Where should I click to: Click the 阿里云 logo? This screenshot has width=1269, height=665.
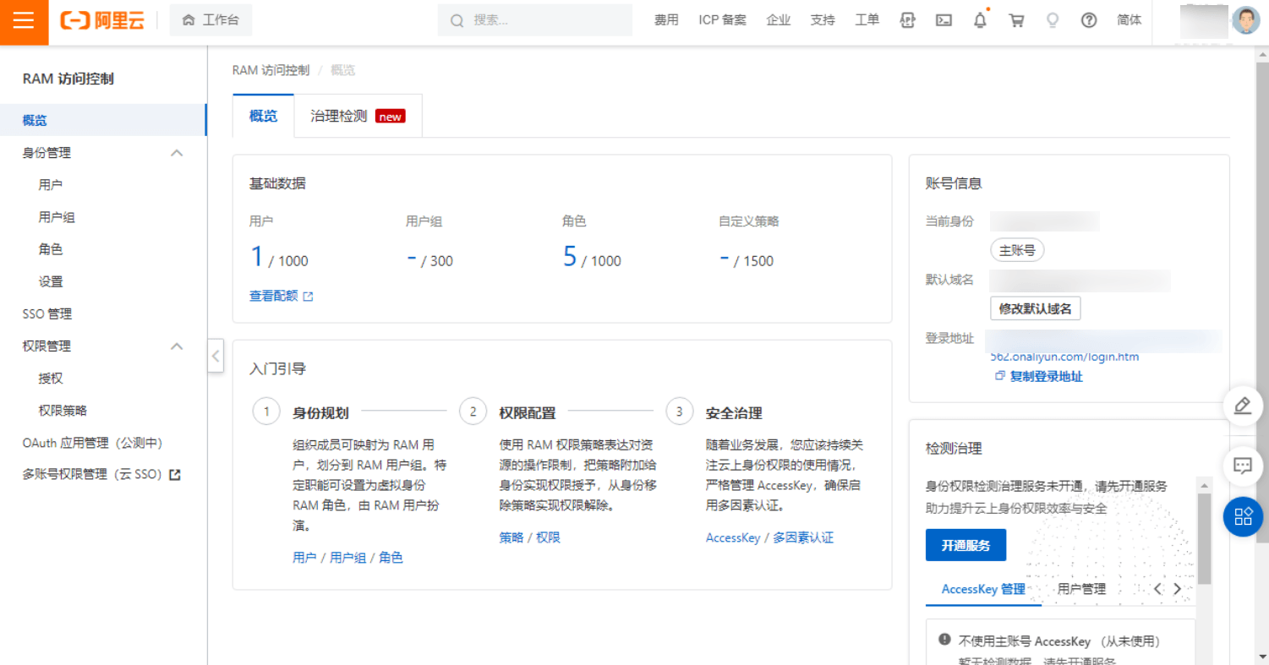coord(102,21)
